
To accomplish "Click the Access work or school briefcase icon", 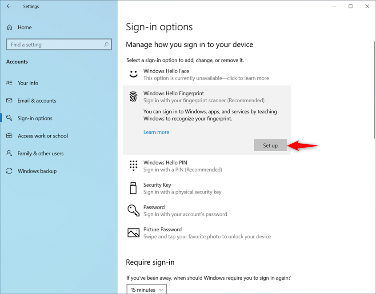I will coord(9,136).
